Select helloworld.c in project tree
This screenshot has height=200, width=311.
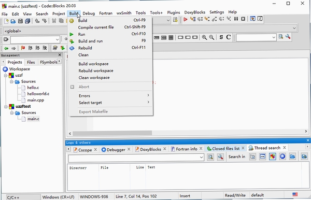38,94
